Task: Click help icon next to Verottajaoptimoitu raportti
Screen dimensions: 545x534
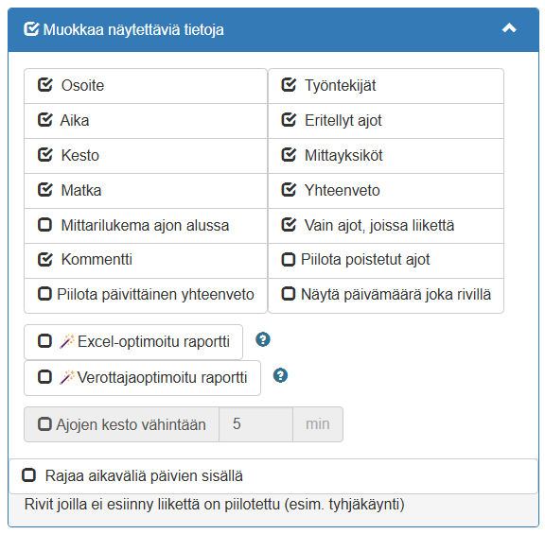Action: point(280,375)
